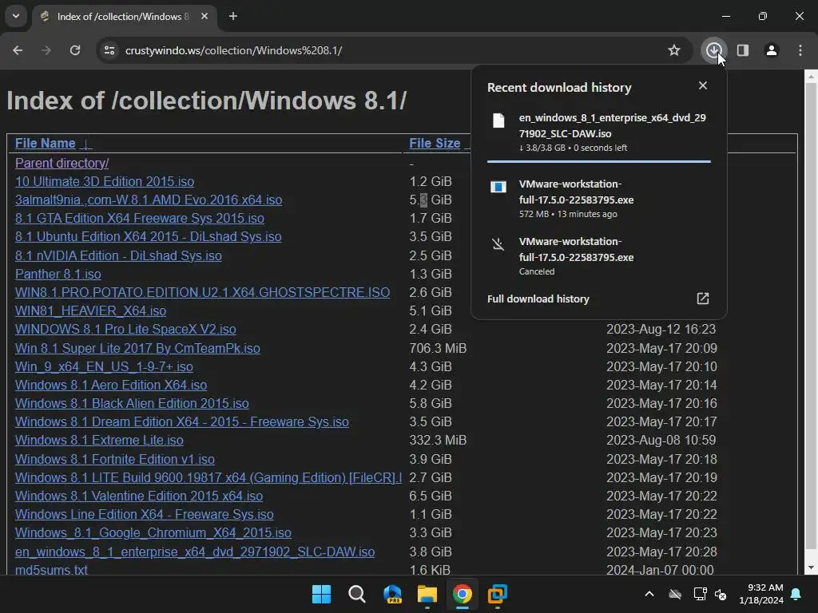This screenshot has width=818, height=613.
Task: Click VMware installer icon in downloads
Action: (498, 187)
